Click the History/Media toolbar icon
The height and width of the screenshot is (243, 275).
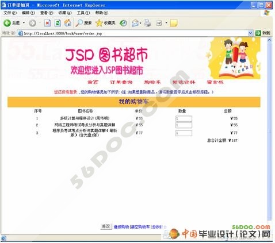click(123, 23)
